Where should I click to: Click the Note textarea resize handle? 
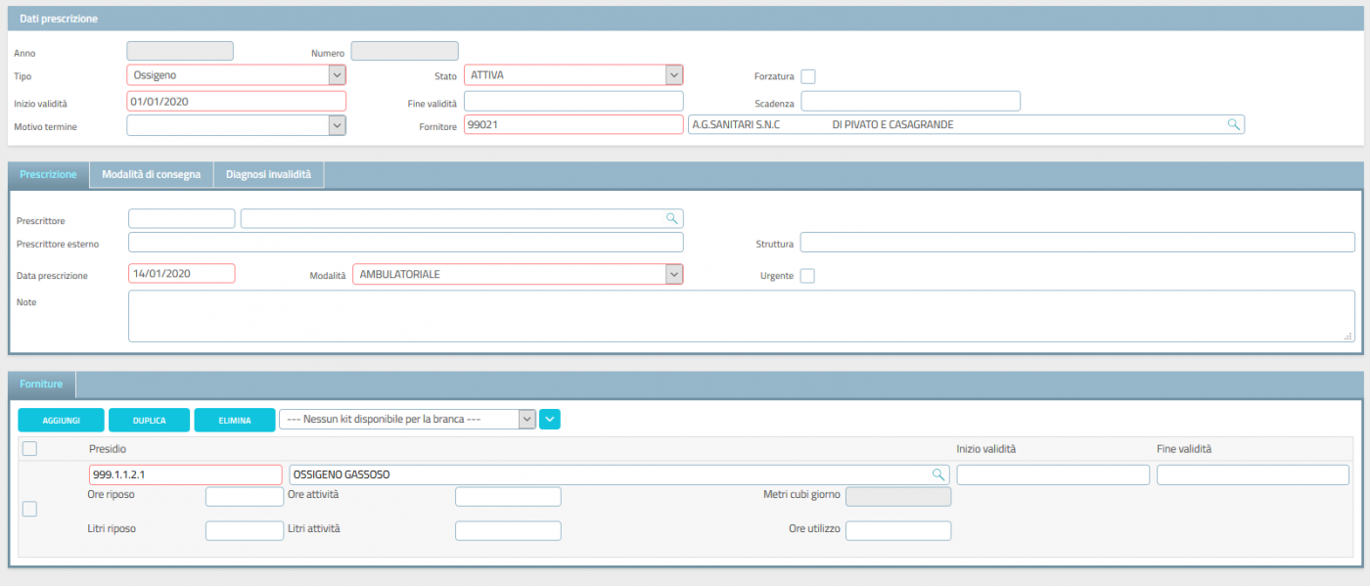[1348, 336]
